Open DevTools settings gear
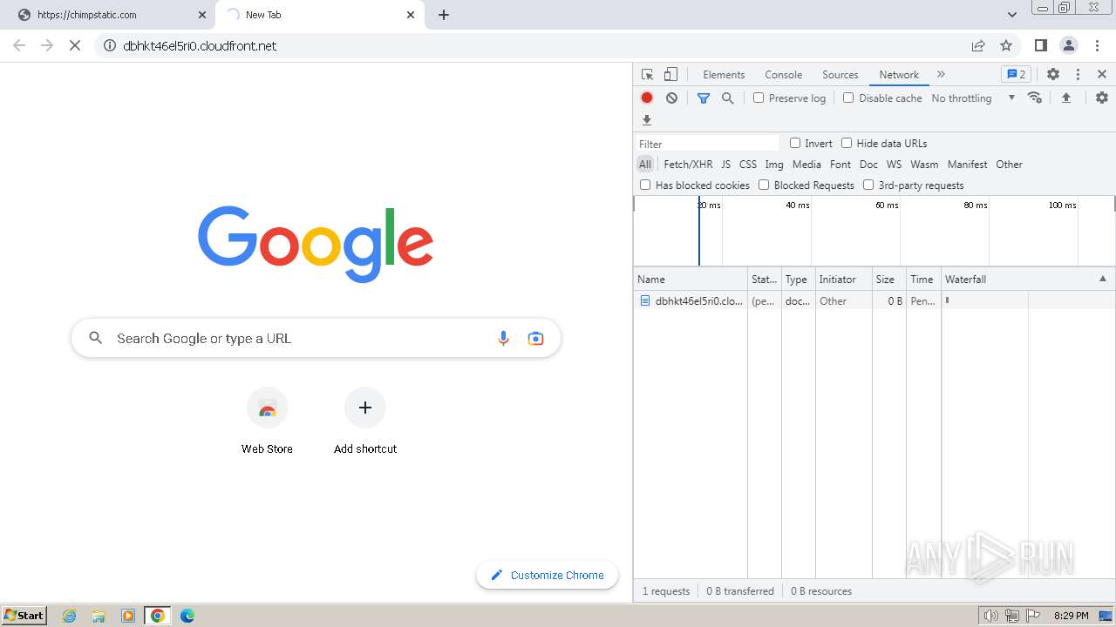This screenshot has width=1116, height=627. [x=1053, y=75]
